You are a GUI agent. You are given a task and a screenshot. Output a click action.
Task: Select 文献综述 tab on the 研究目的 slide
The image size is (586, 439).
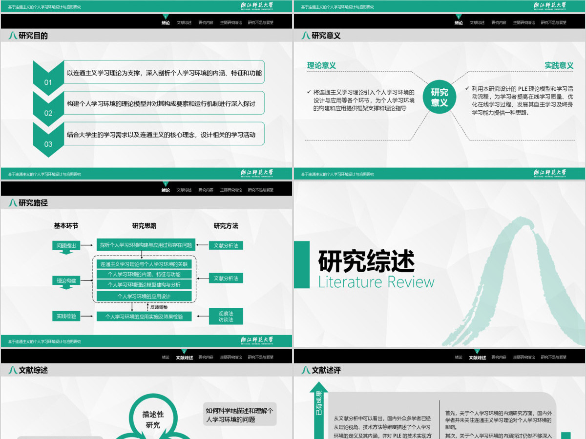click(184, 22)
